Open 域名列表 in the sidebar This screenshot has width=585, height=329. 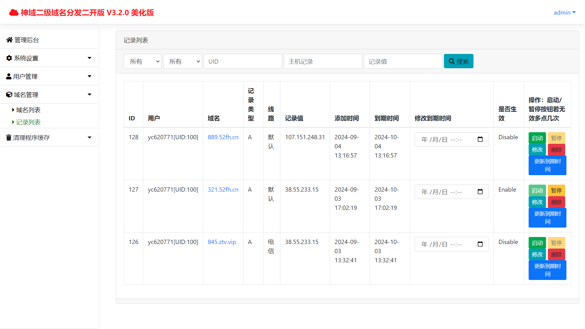28,110
